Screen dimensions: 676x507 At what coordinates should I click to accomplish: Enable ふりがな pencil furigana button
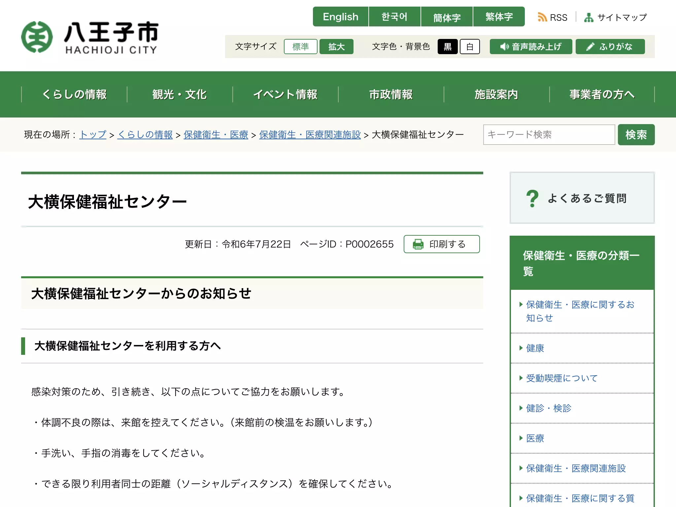[610, 47]
